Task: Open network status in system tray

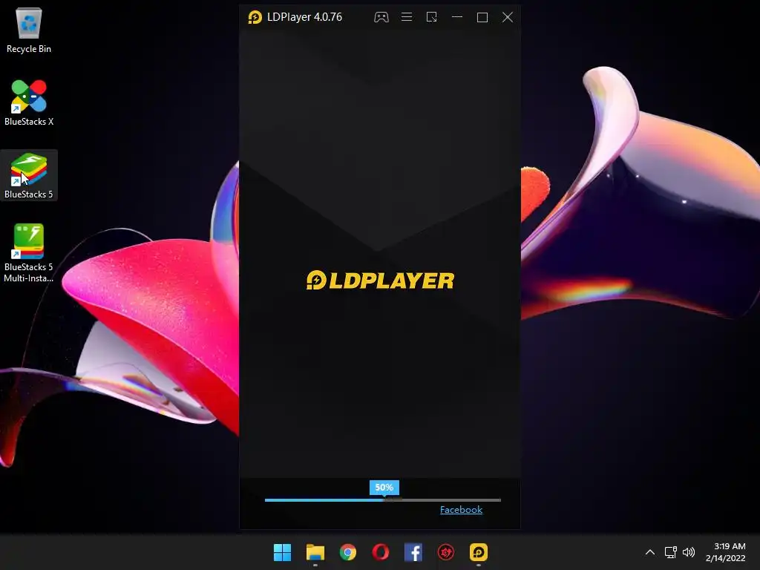Action: pyautogui.click(x=671, y=552)
